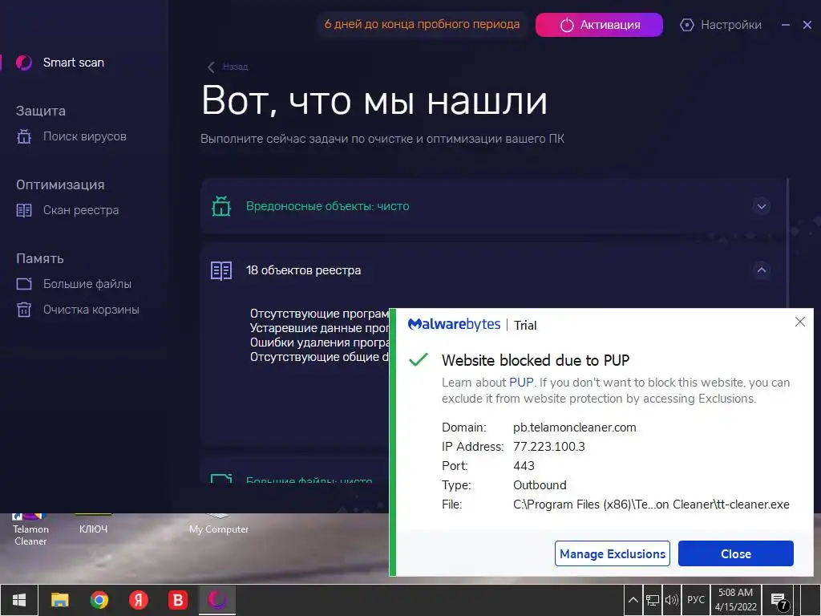Click the volume speaker tray icon
The image size is (821, 616).
672,600
